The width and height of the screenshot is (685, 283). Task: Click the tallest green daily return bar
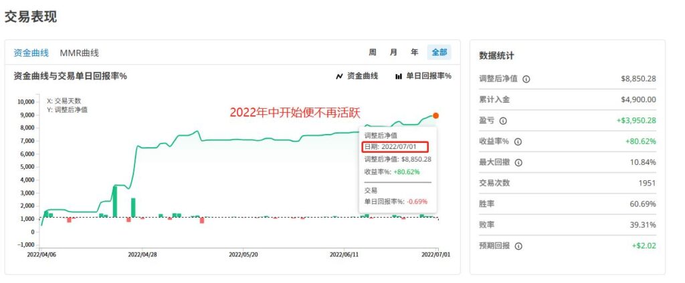tap(114, 201)
